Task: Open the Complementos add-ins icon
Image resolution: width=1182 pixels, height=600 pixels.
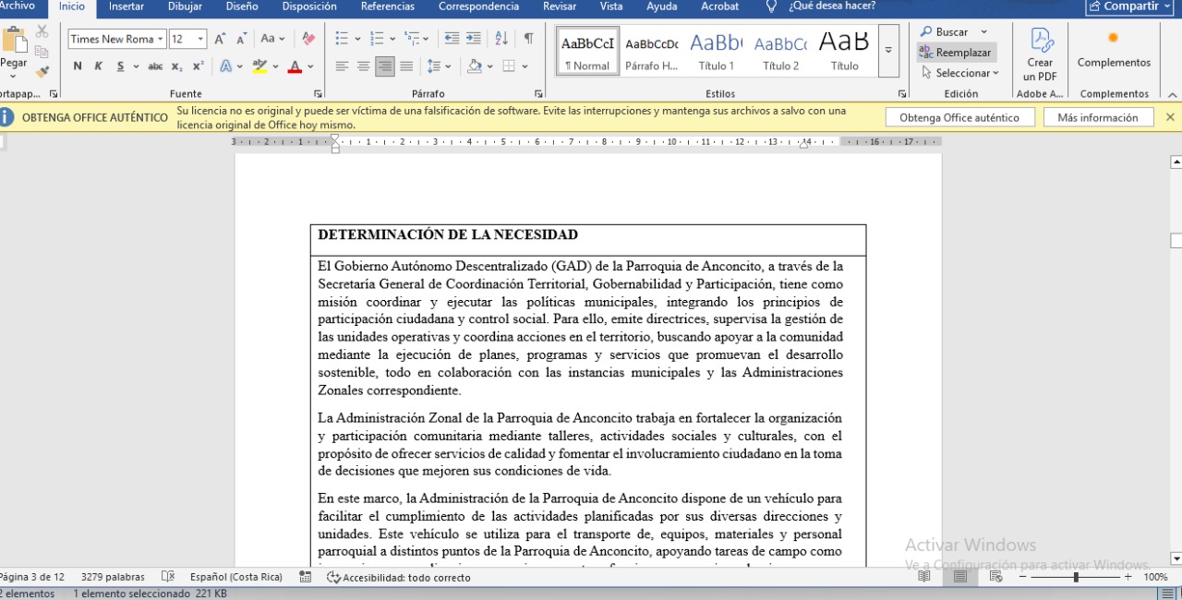Action: 1114,48
